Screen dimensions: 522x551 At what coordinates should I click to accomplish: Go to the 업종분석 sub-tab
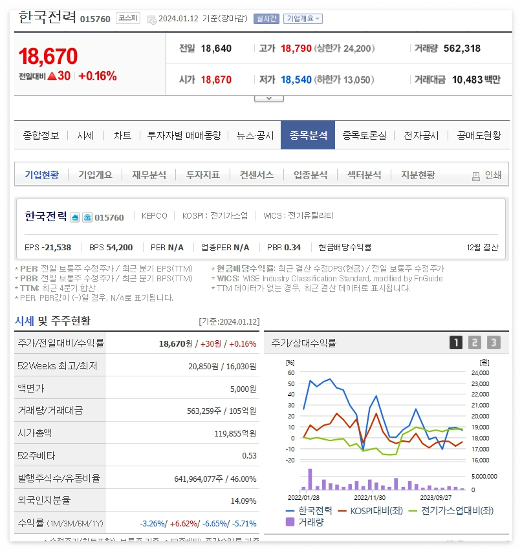pyautogui.click(x=310, y=175)
